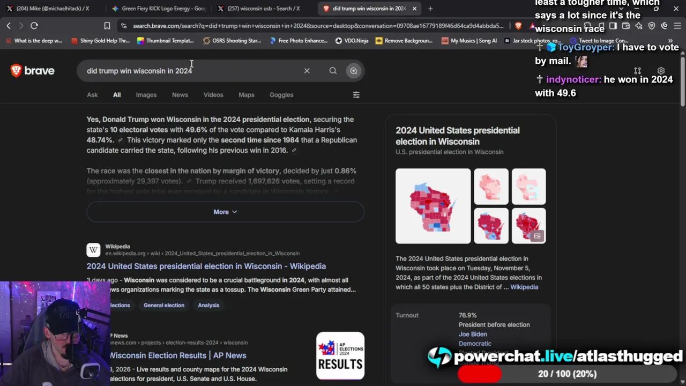Select the All search tab

[x=117, y=95]
